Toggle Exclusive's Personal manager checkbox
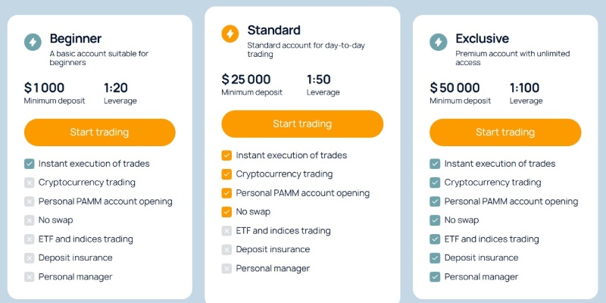Screen dimensions: 606x303 [x=435, y=277]
